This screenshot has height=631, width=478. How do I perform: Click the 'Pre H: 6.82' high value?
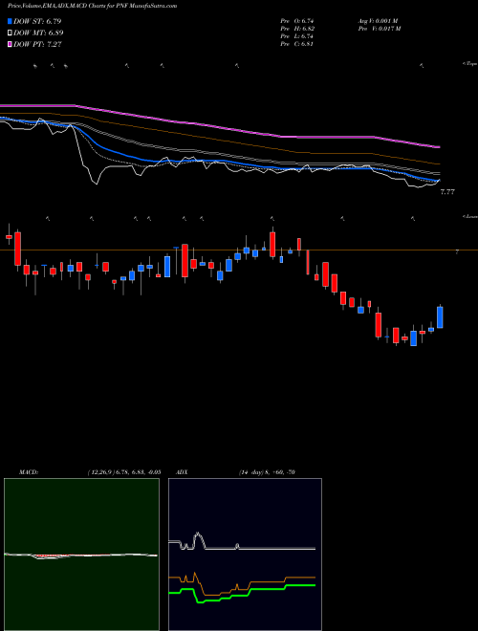point(297,29)
